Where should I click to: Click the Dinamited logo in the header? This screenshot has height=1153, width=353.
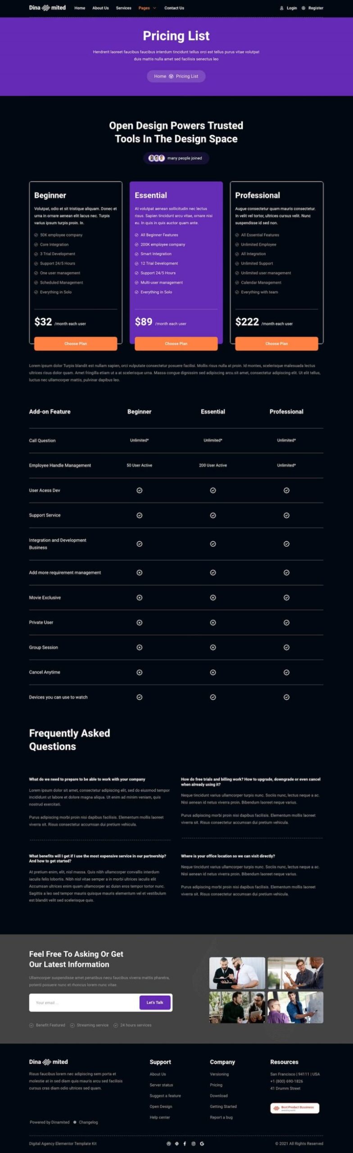tap(47, 8)
